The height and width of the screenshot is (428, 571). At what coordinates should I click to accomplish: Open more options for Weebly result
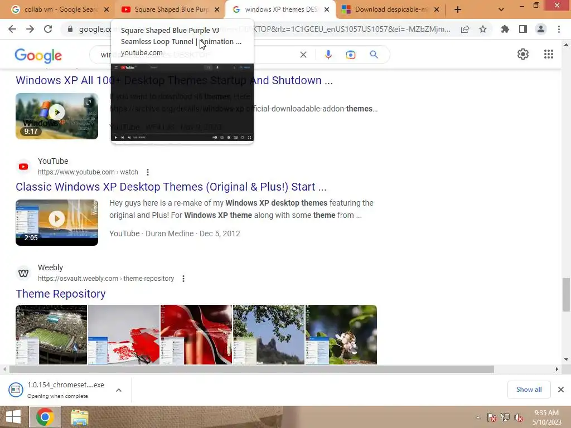[183, 279]
